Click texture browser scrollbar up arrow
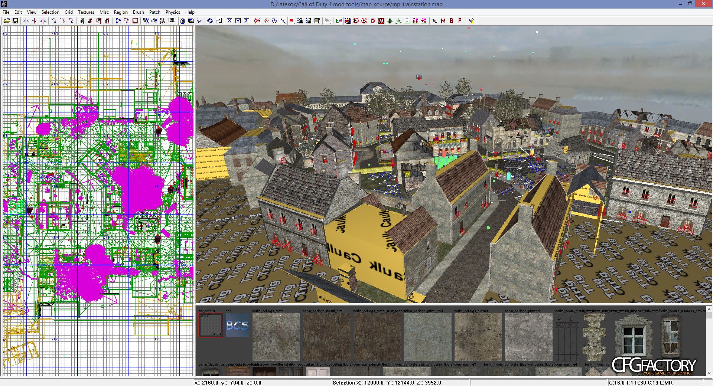The height and width of the screenshot is (386, 713). pos(709,308)
